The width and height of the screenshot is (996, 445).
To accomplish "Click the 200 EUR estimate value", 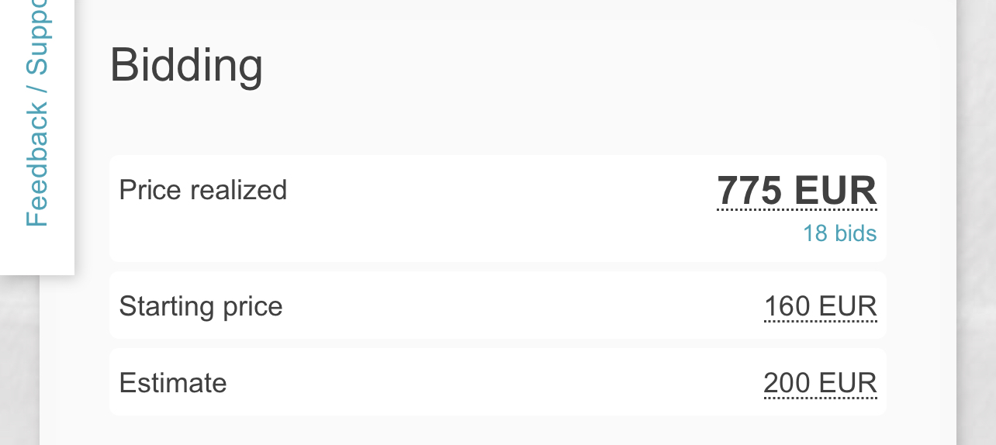I will point(820,383).
